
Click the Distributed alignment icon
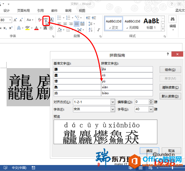click(x=82, y=24)
